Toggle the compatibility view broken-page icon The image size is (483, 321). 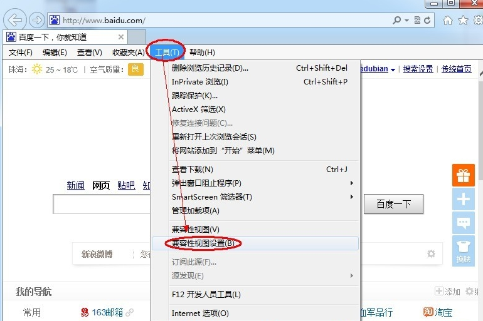pos(417,20)
